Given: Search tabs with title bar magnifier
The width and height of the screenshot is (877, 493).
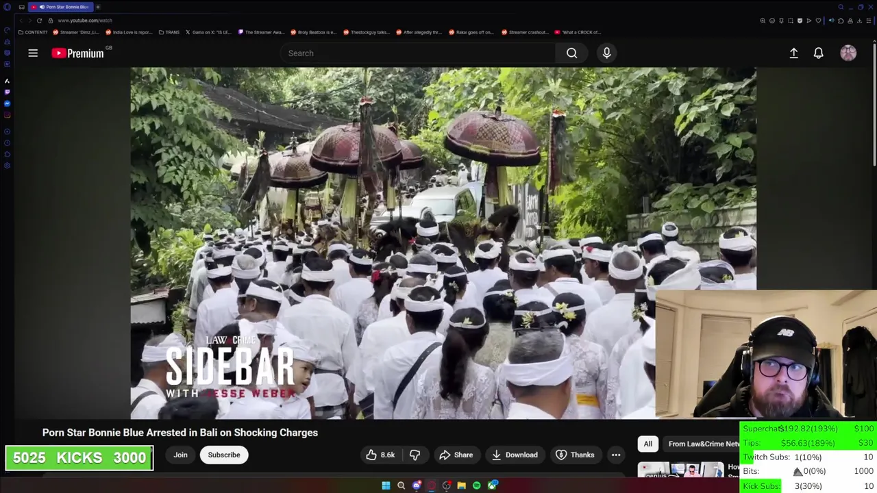Looking at the screenshot, I should click(x=841, y=7).
